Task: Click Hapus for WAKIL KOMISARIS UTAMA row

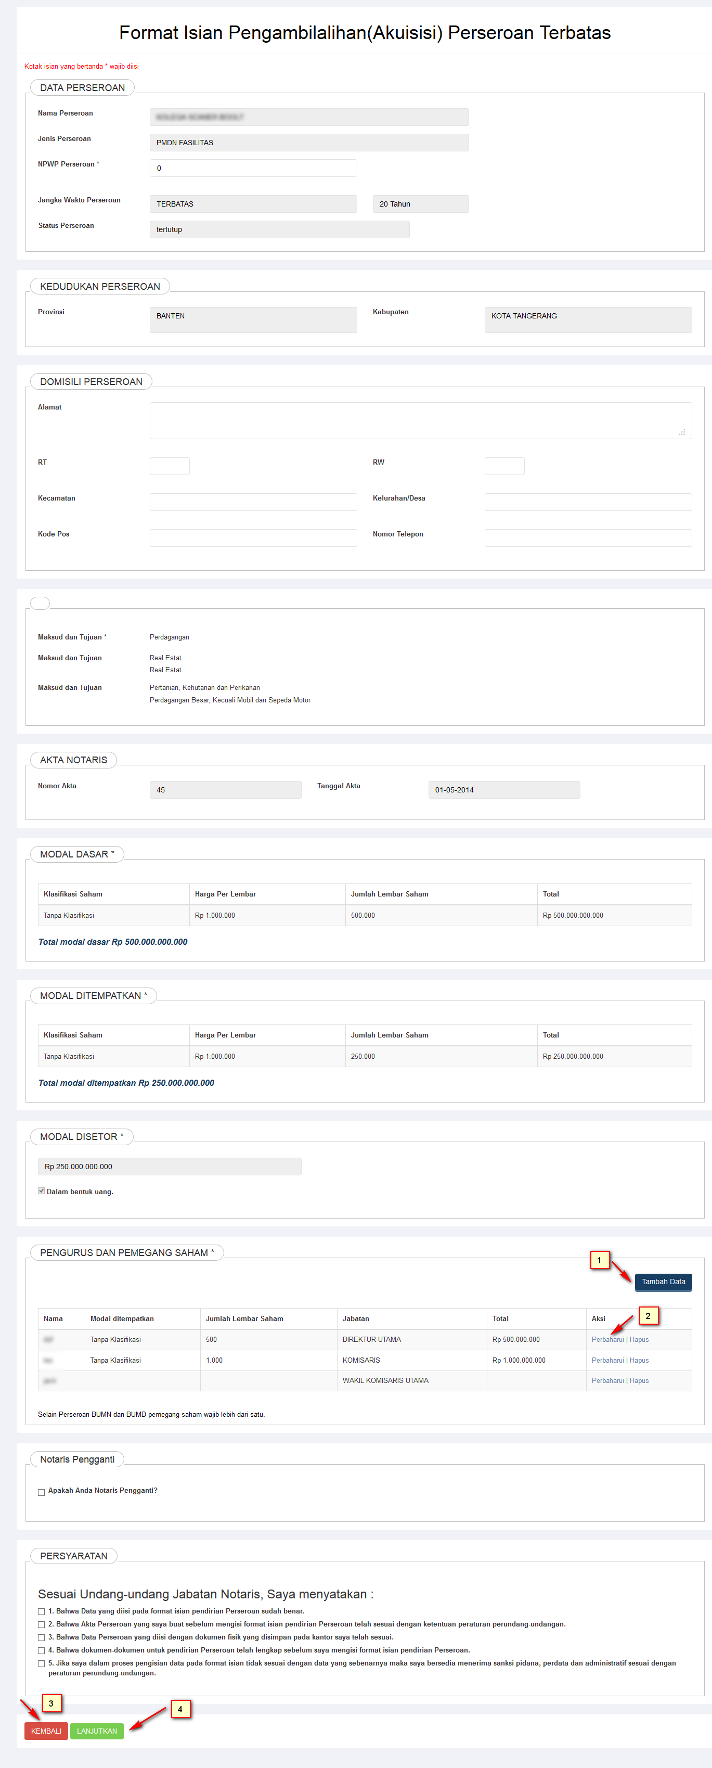Action: pos(639,1380)
